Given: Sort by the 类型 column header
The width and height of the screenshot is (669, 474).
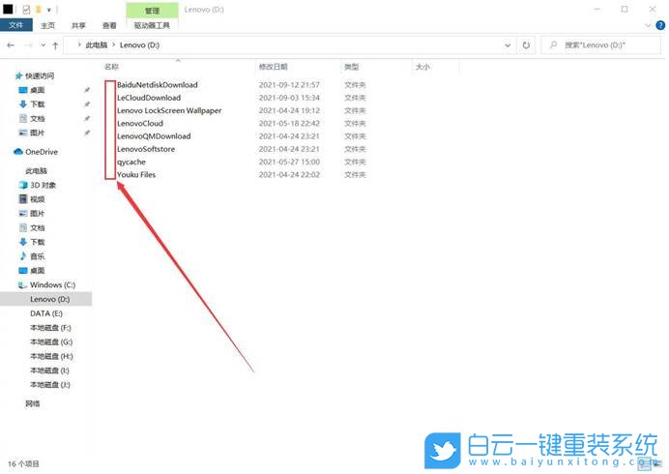Looking at the screenshot, I should click(x=352, y=67).
